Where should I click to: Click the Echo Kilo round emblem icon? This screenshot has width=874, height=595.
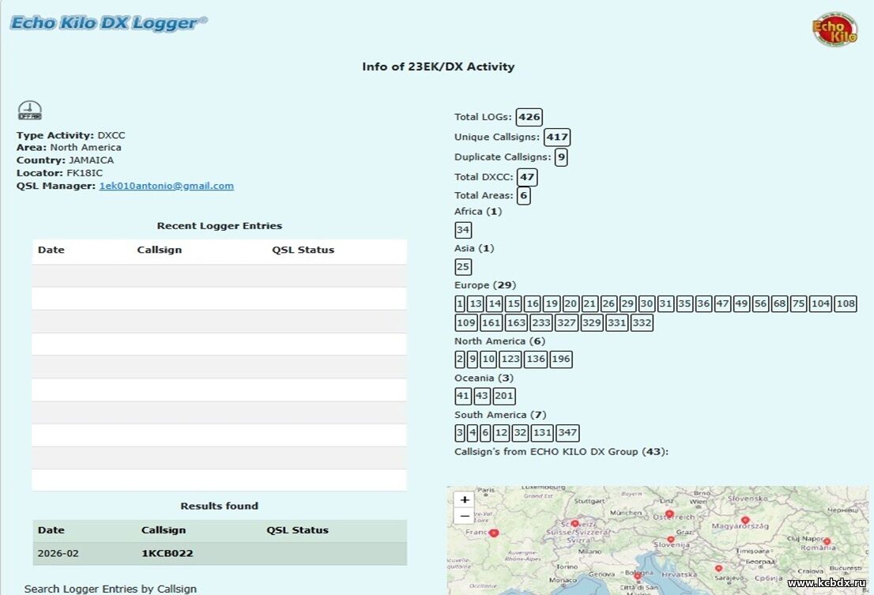click(x=834, y=29)
